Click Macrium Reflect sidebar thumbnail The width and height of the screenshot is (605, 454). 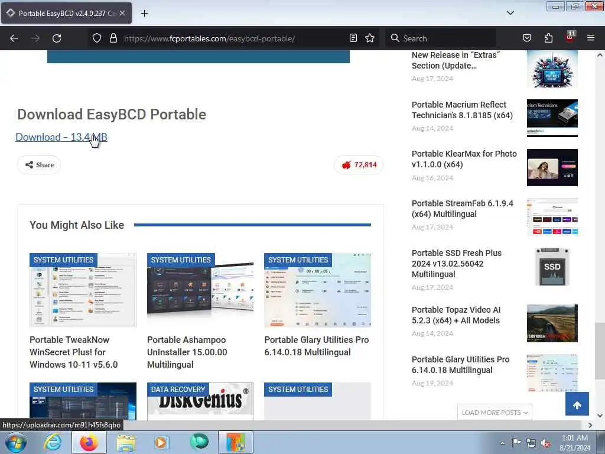pos(552,118)
